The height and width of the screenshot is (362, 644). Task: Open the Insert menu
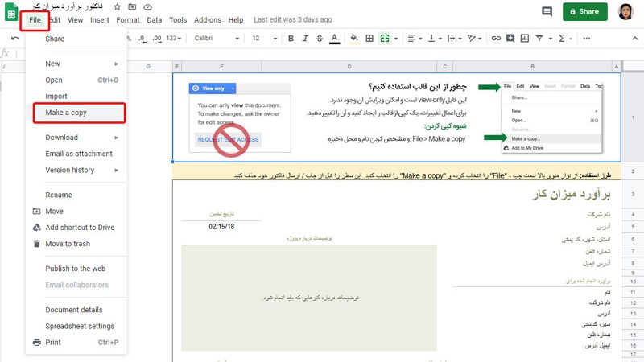(100, 19)
